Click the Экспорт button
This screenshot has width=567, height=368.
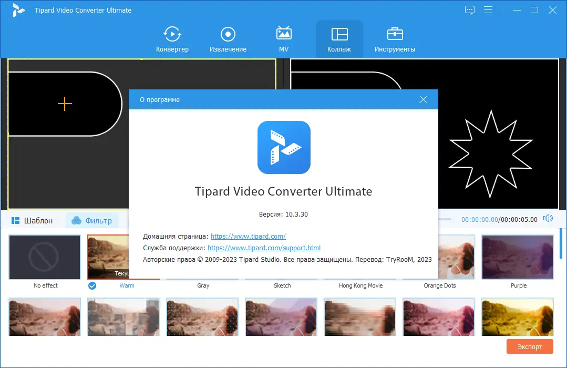tap(529, 346)
